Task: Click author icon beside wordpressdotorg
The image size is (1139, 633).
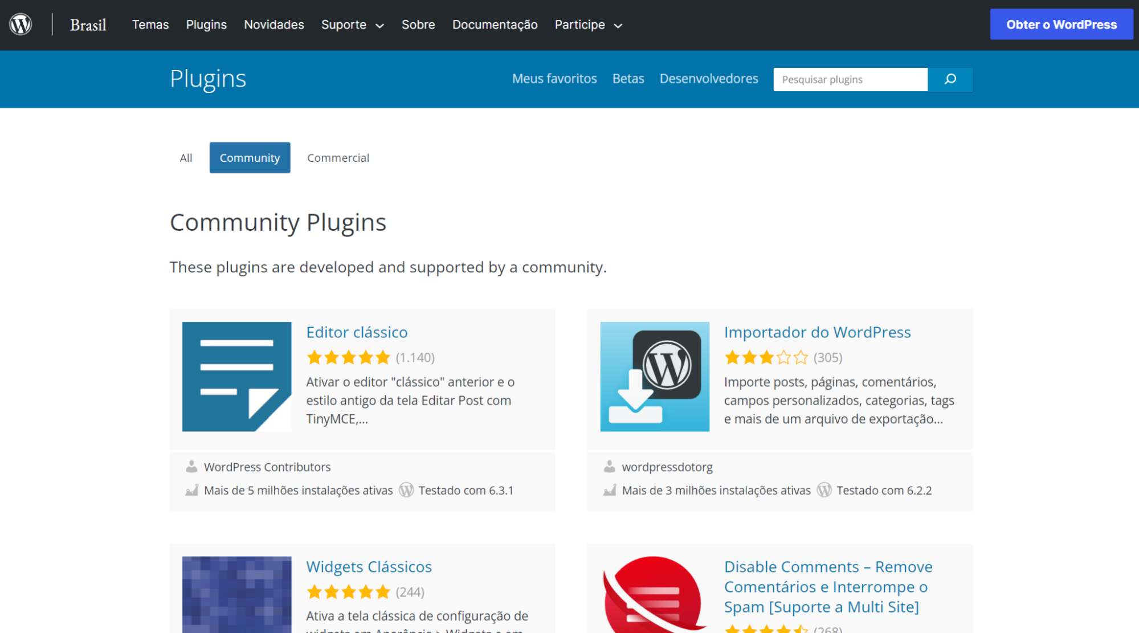Action: point(610,467)
